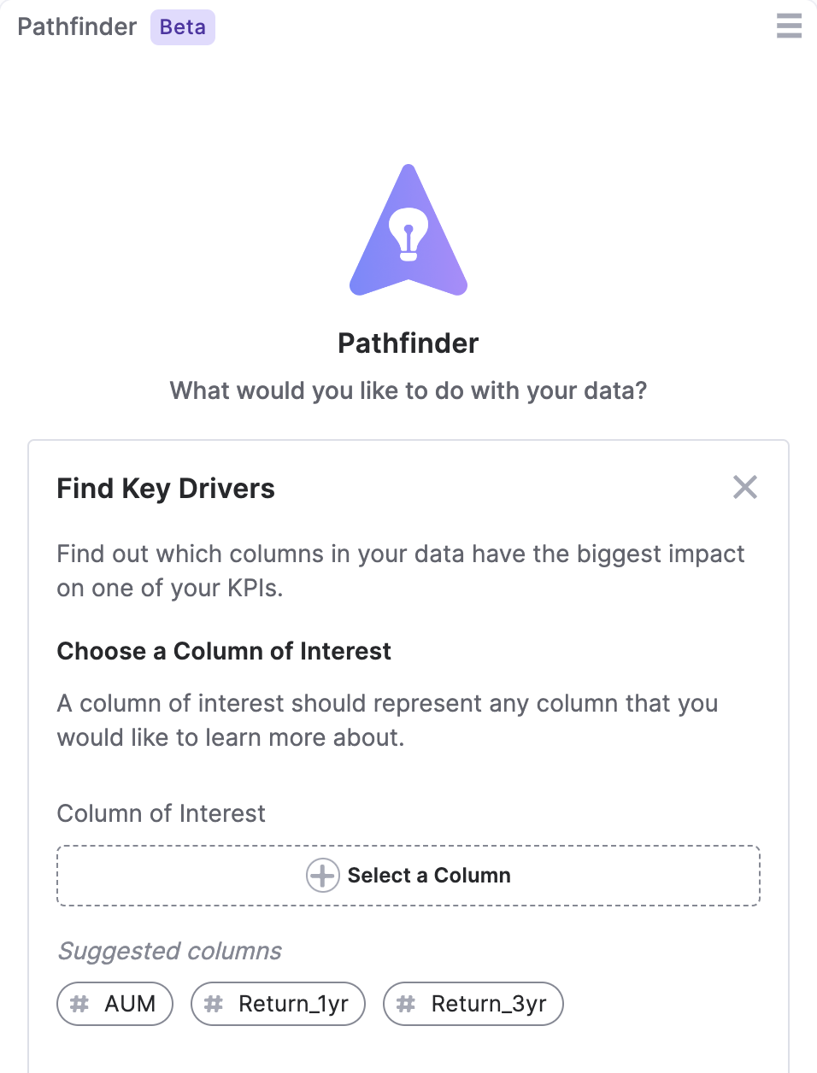Click the "Find out which columns" description text
The height and width of the screenshot is (1073, 817).
pyautogui.click(x=401, y=571)
